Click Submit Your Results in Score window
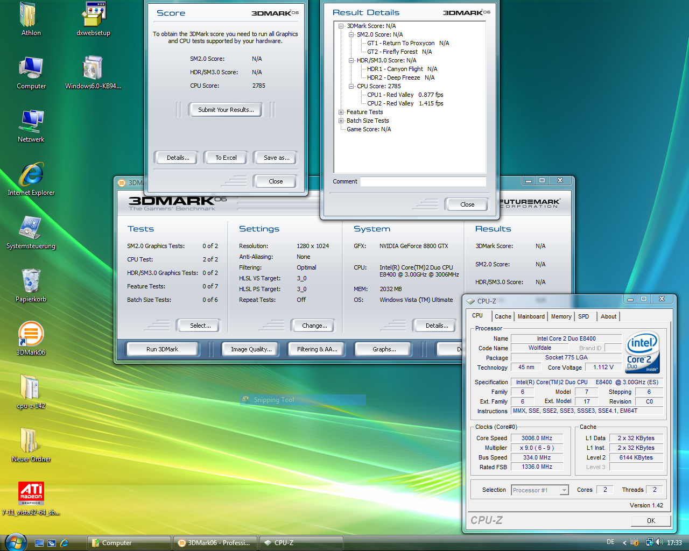This screenshot has height=551, width=689. pyautogui.click(x=226, y=110)
